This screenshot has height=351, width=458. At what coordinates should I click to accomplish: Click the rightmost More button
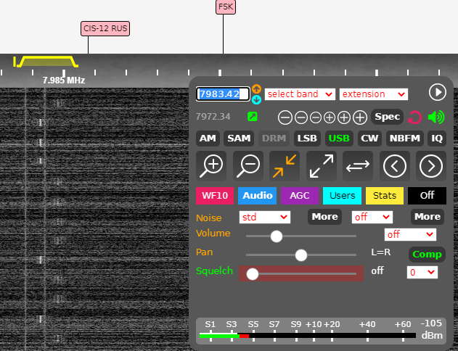pos(428,217)
